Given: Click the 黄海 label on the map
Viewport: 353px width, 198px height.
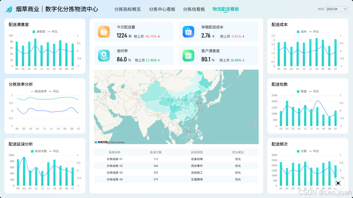Looking at the screenshot, I should pyautogui.click(x=199, y=103).
